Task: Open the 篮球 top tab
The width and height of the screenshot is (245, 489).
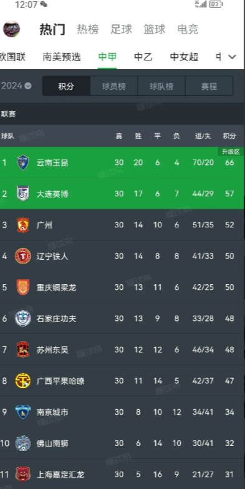Action: [154, 29]
